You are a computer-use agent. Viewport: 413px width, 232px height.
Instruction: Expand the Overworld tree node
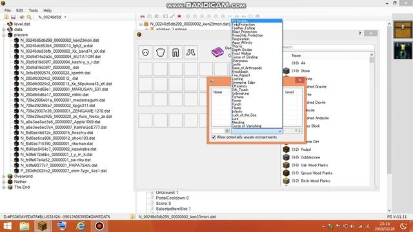4,177
